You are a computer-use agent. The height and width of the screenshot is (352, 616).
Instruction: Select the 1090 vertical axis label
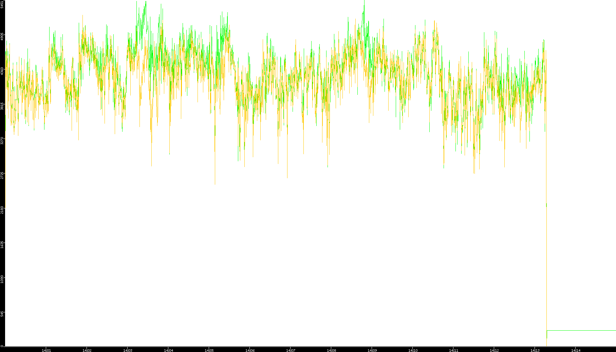point(2,279)
